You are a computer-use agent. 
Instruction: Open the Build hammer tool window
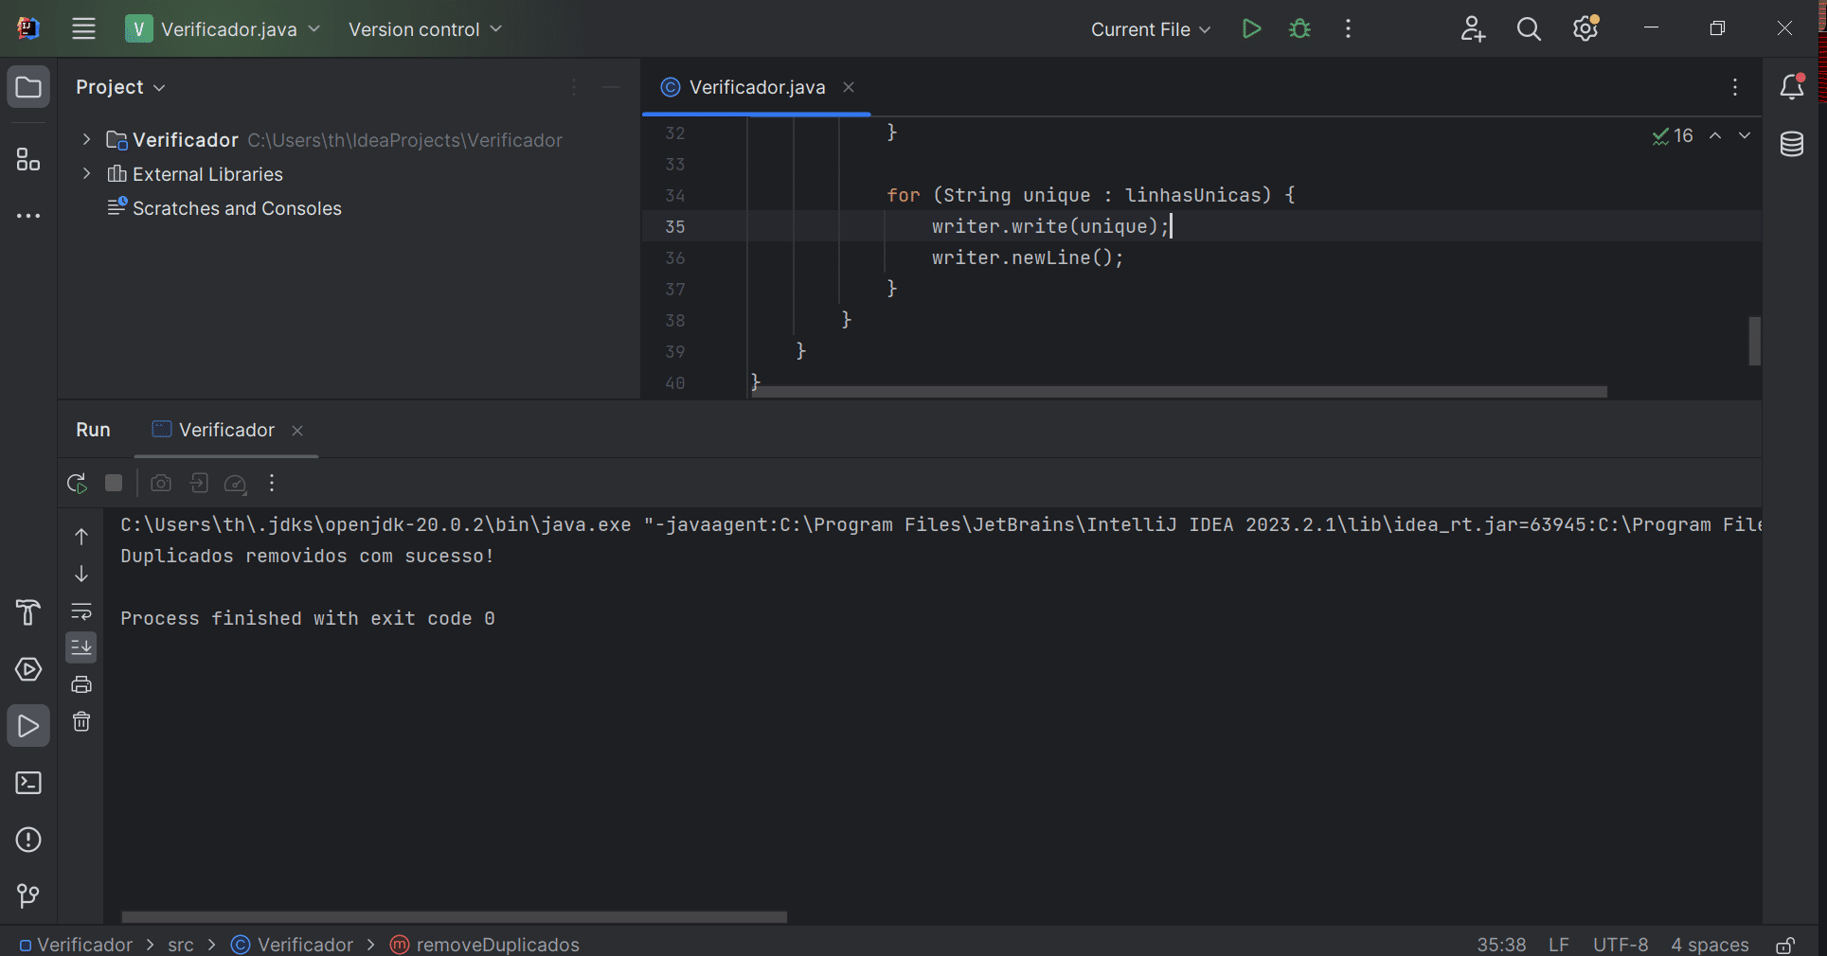28,612
